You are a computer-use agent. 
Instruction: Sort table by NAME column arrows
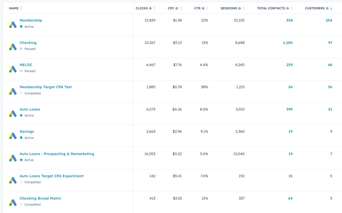(21, 8)
